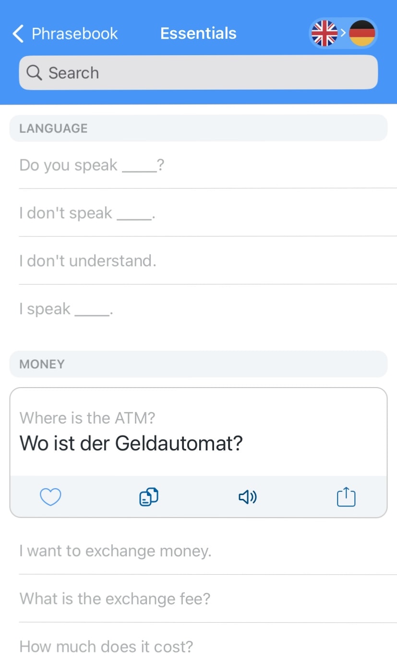397x661 pixels.
Task: Open the "How much does it cost?" phrase
Action: point(106,646)
